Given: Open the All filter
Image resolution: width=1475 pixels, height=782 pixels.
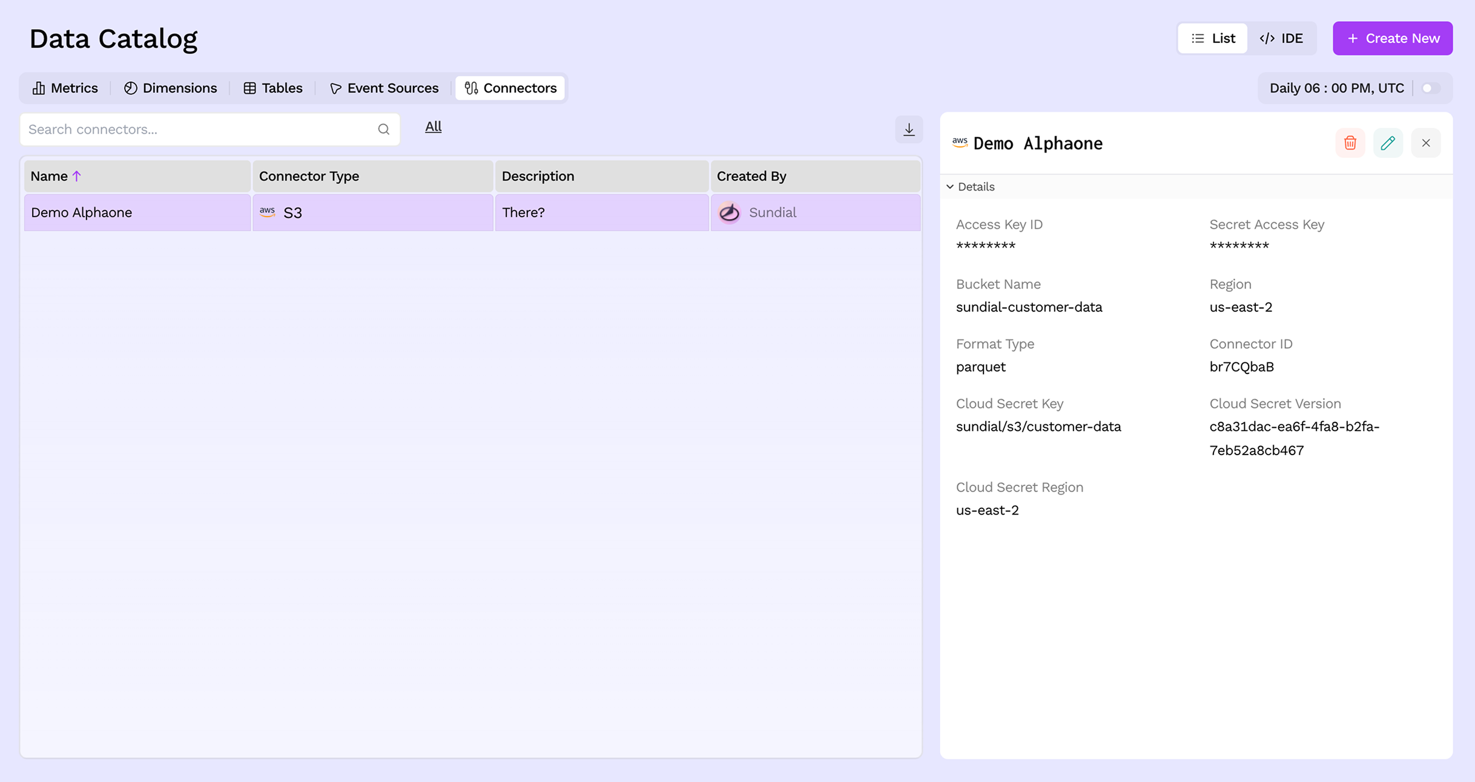Looking at the screenshot, I should (433, 126).
